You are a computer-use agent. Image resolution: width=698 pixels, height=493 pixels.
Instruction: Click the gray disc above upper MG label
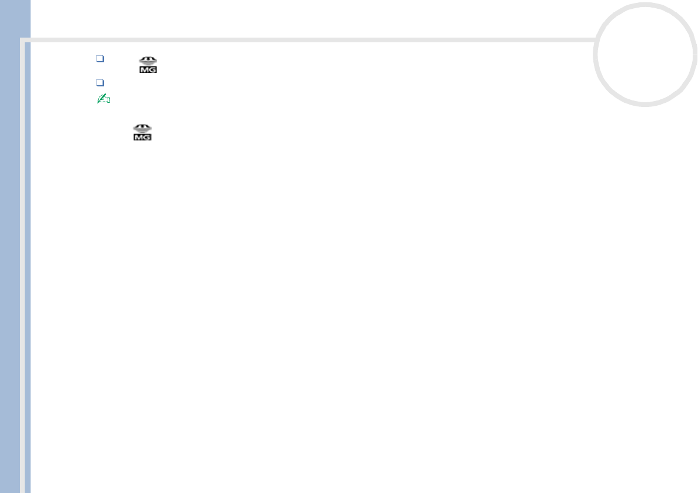[148, 61]
